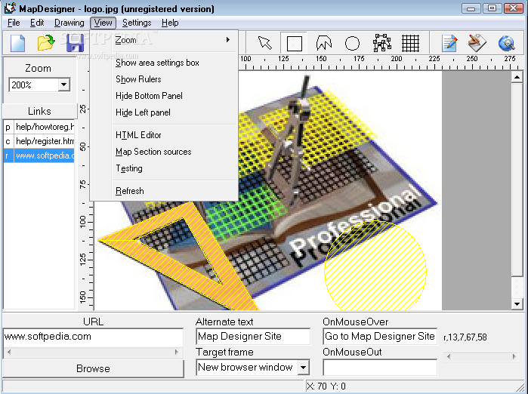
Task: Save the map with the floppy icon
Action: click(75, 43)
